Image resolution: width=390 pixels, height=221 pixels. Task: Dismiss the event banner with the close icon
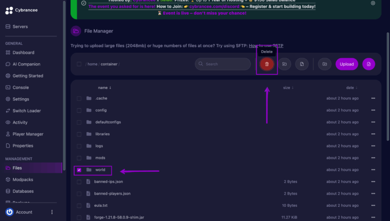(x=373, y=3)
